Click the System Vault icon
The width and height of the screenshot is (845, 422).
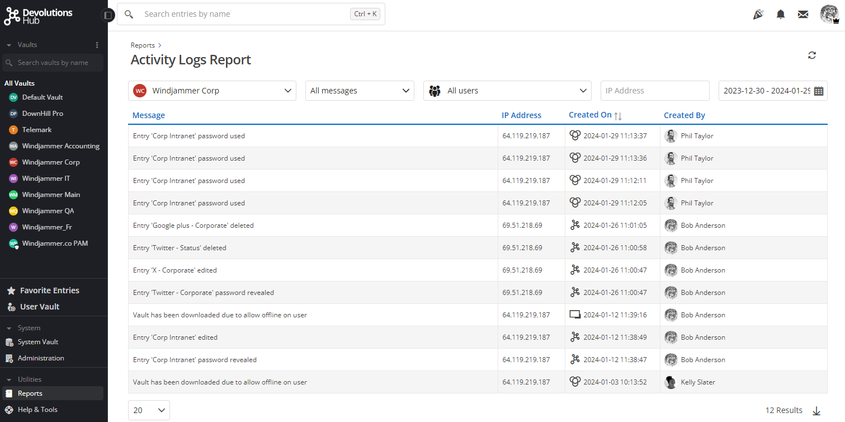pyautogui.click(x=9, y=342)
